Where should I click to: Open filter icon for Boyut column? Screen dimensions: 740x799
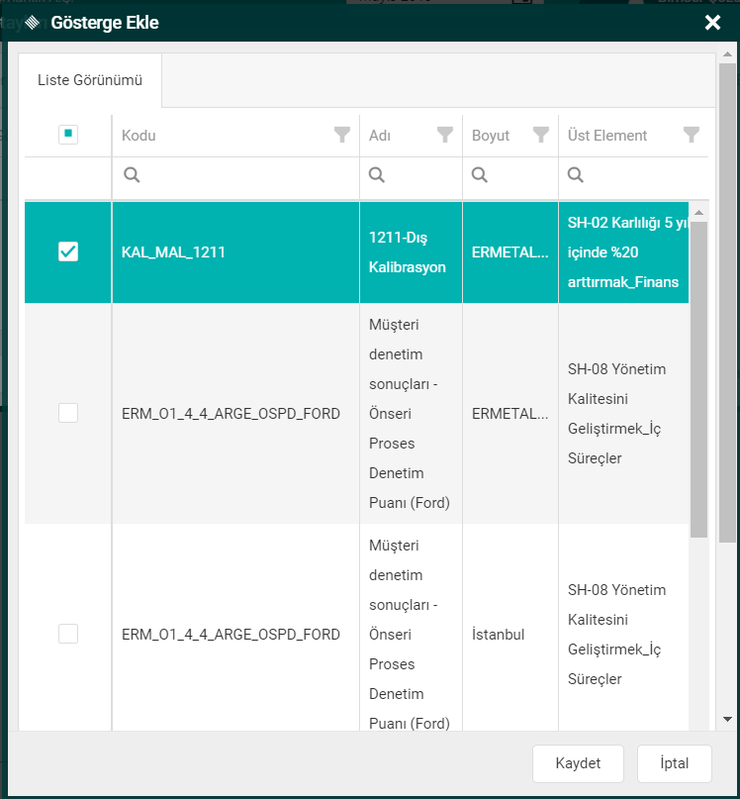click(541, 135)
